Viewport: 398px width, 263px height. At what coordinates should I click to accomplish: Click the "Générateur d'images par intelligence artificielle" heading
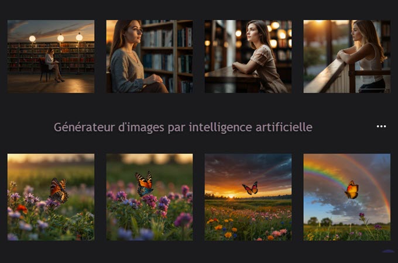coord(183,127)
